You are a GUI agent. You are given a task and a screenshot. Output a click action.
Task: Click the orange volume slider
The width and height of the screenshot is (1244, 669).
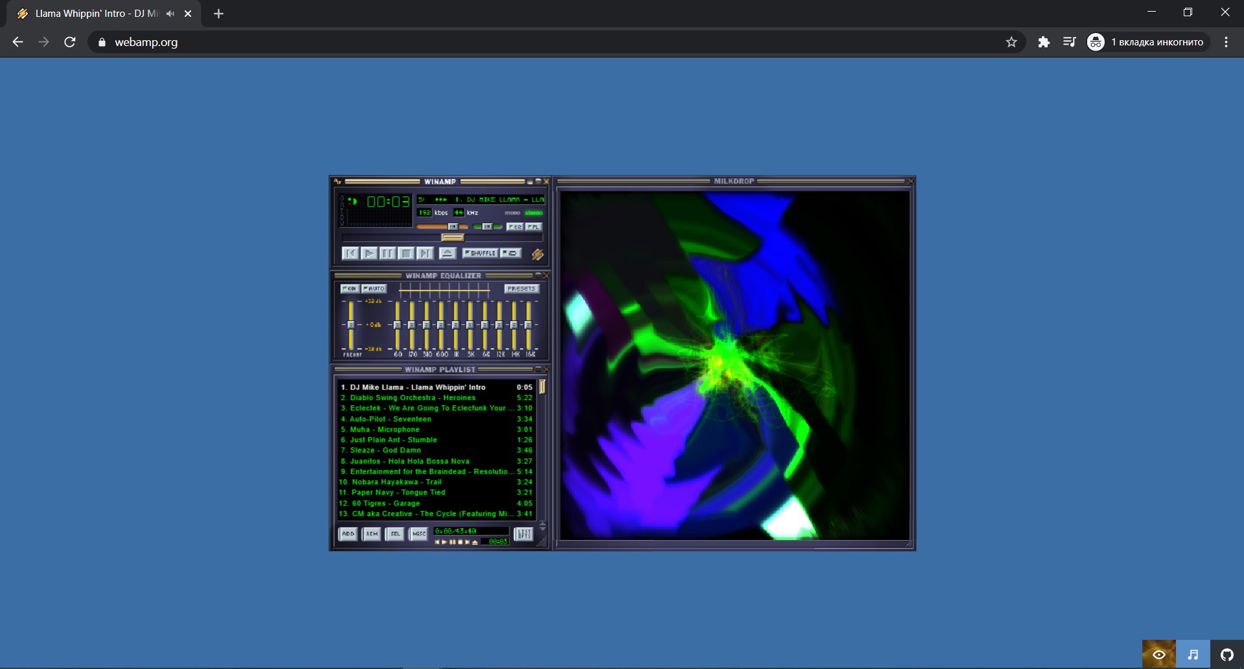pos(442,226)
